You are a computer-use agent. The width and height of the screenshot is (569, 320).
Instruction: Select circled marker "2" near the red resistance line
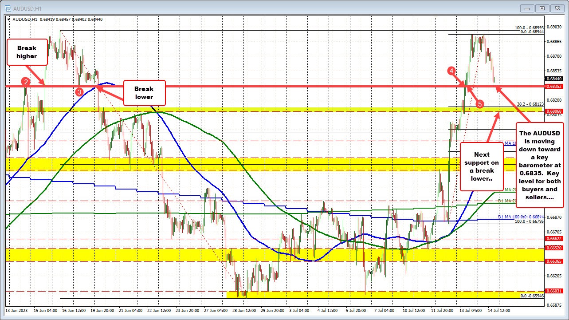(25, 81)
